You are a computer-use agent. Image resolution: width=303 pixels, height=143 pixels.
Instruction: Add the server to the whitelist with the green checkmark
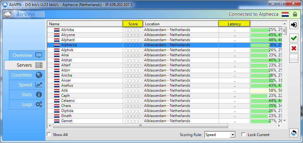point(294,38)
